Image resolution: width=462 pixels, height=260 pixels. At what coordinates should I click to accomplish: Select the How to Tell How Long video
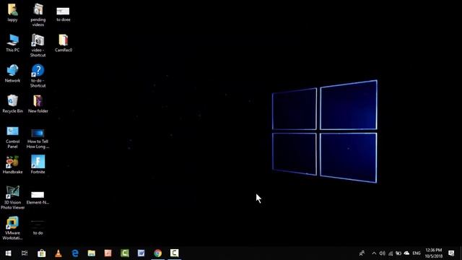tap(38, 133)
